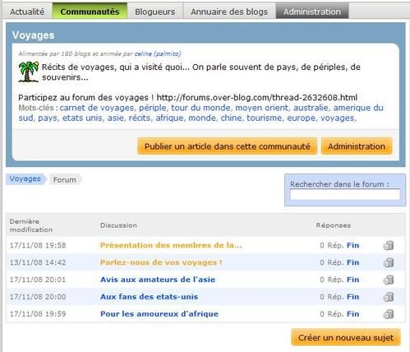Jump to Fin of Pour les amoureux d'afrique
The height and width of the screenshot is (352, 410).
point(353,314)
